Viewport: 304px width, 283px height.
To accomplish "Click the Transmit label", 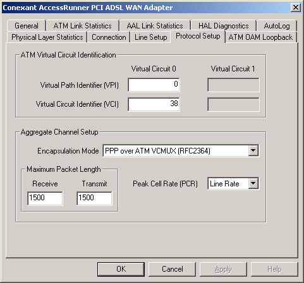I will (94, 184).
